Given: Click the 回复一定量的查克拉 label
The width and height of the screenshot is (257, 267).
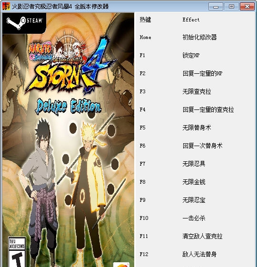Looking at the screenshot, I should 208,109.
